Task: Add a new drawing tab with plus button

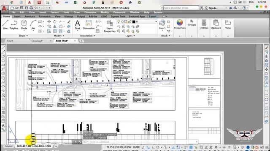Action: (x=81, y=41)
